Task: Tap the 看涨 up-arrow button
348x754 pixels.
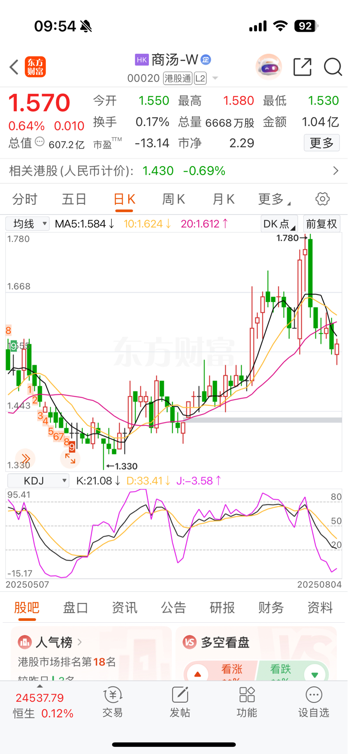Action: tap(198, 674)
